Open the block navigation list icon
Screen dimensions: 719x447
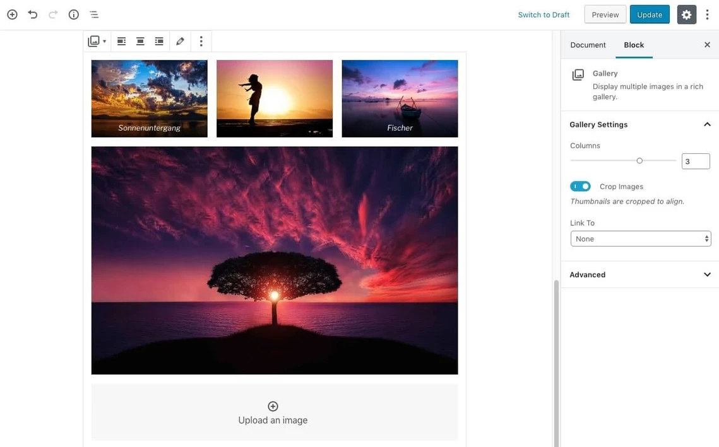(x=94, y=15)
